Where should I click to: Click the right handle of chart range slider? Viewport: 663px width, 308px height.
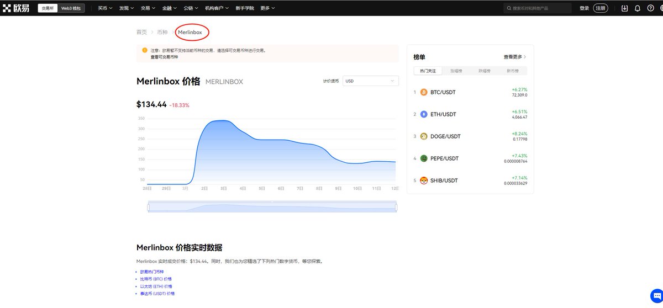396,207
